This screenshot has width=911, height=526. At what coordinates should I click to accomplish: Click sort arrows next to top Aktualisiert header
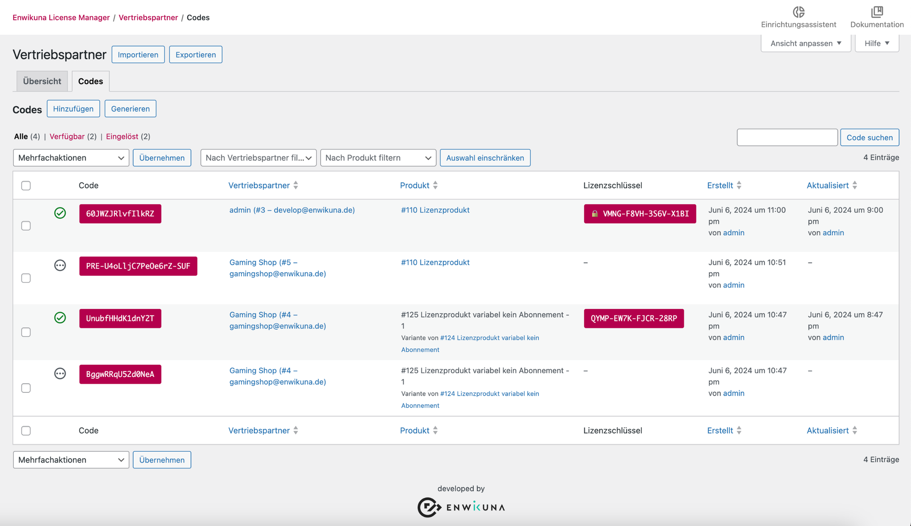pyautogui.click(x=855, y=185)
